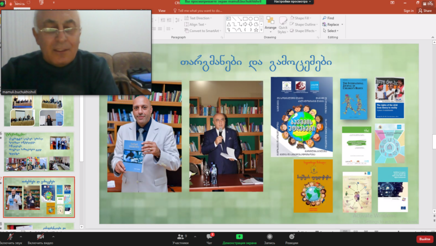Collapse the ribbon with the caret arrow

(x=433, y=37)
